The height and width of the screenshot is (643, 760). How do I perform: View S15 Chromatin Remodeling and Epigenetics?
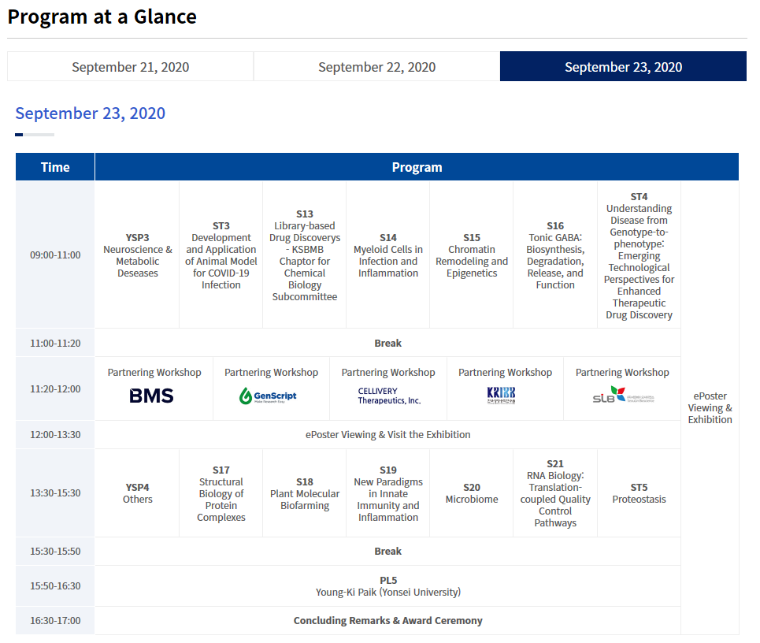(x=472, y=255)
